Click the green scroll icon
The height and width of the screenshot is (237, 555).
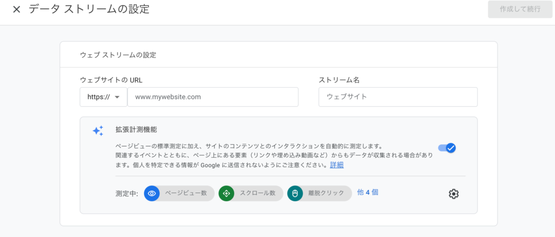227,194
